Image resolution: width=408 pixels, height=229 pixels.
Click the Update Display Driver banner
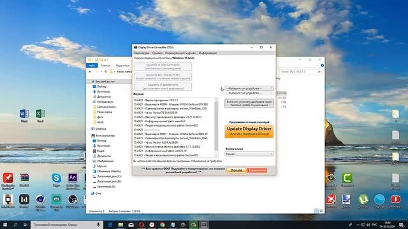pyautogui.click(x=249, y=131)
